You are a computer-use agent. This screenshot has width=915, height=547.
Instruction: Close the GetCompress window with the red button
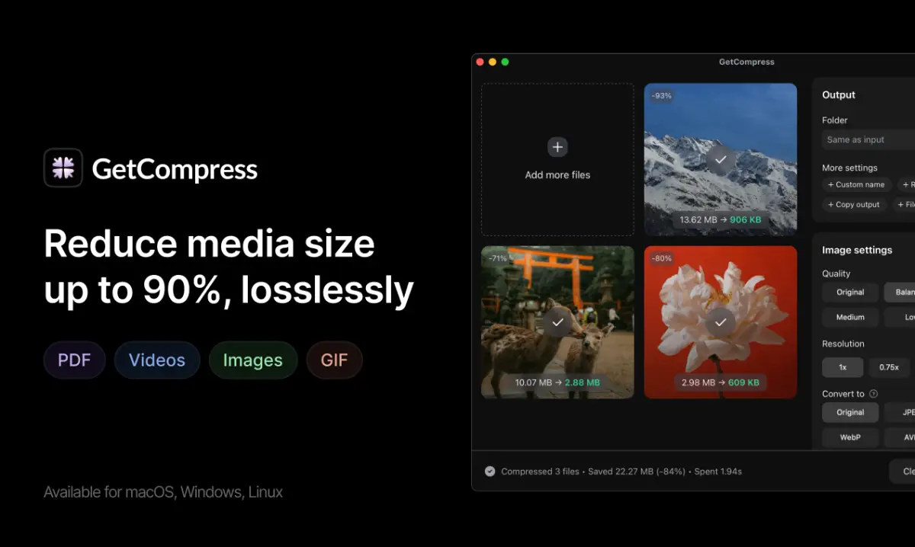coord(480,62)
